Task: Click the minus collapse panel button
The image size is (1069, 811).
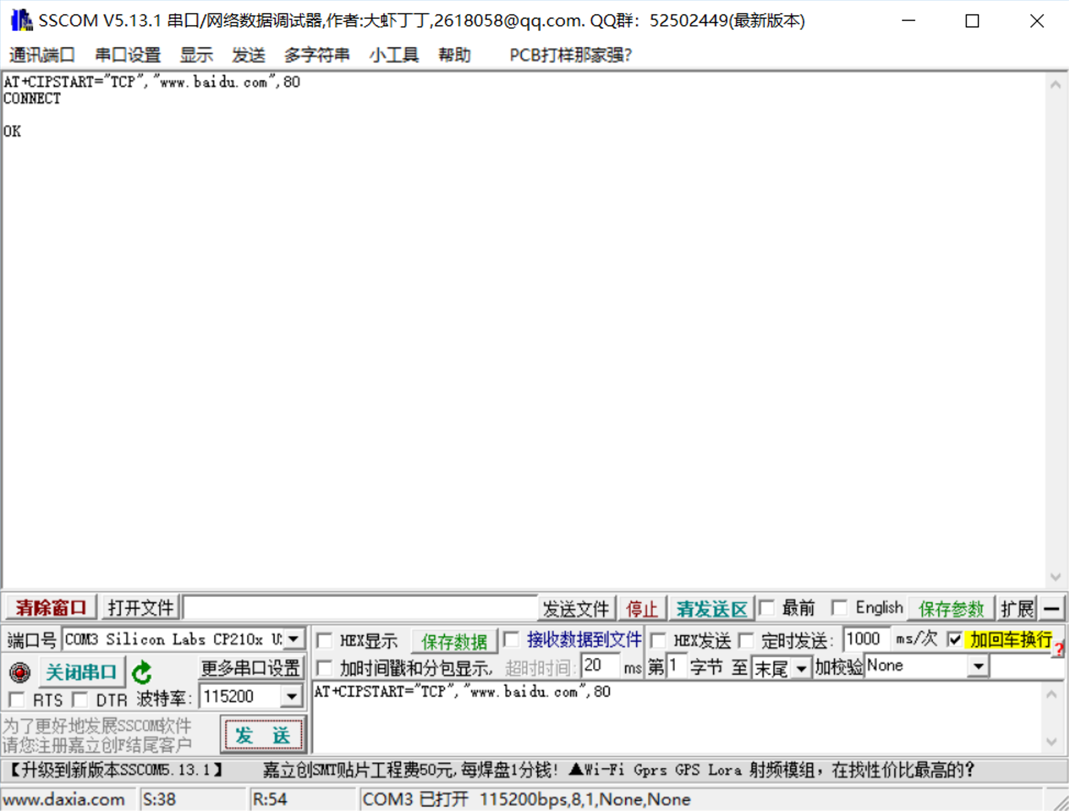Action: [1051, 609]
